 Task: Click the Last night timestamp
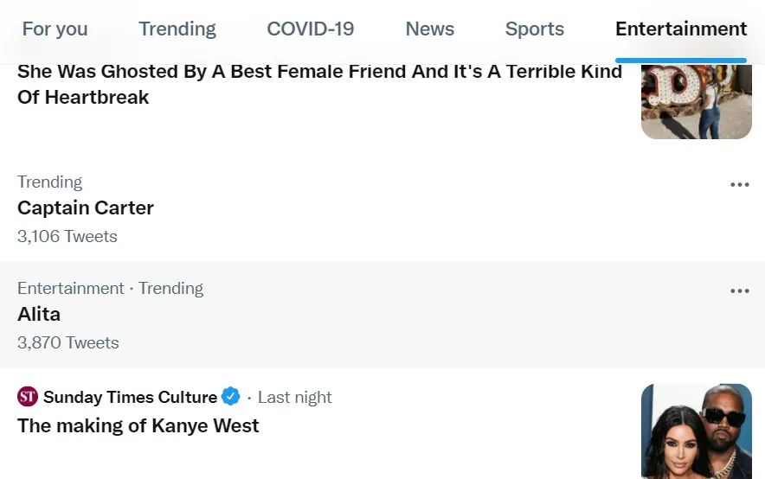click(294, 397)
